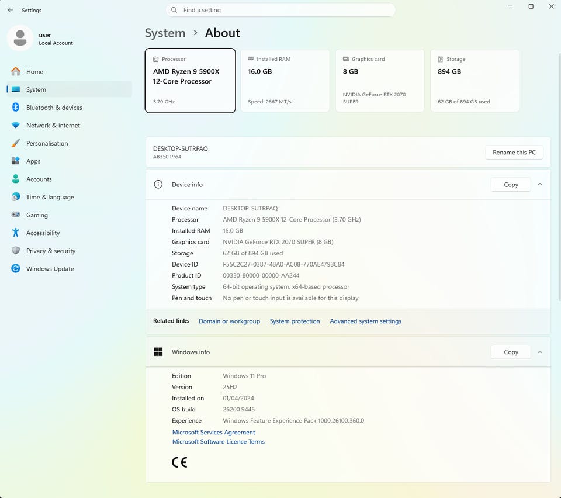Click the Product ID value 00330-80000-00000-AA244
Viewport: 561px width, 498px height.
point(261,275)
